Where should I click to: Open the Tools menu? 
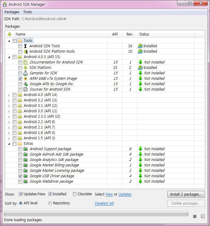click(x=28, y=12)
